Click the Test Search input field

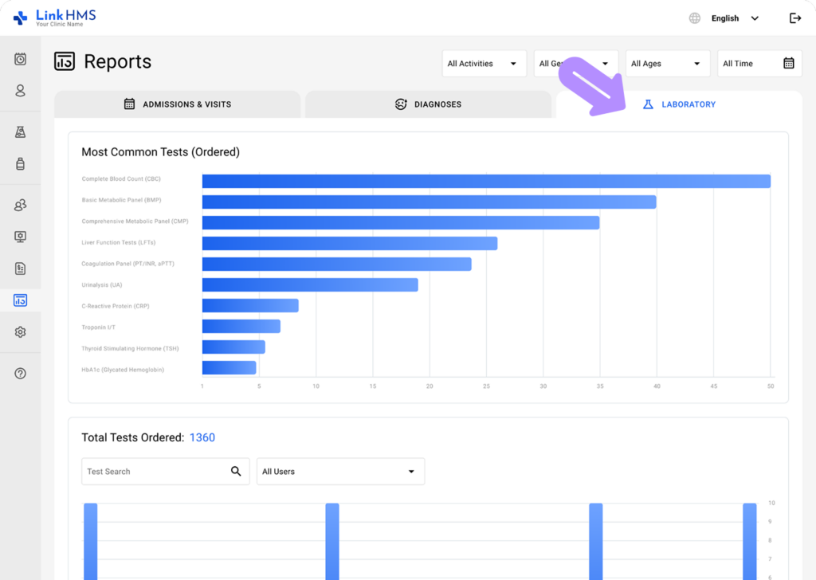pos(151,472)
